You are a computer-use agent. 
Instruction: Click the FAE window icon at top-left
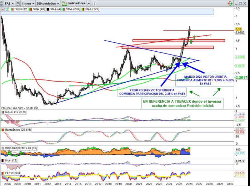click(2, 3)
